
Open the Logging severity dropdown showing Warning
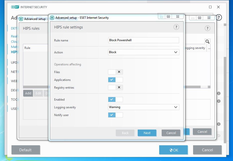pos(143,107)
